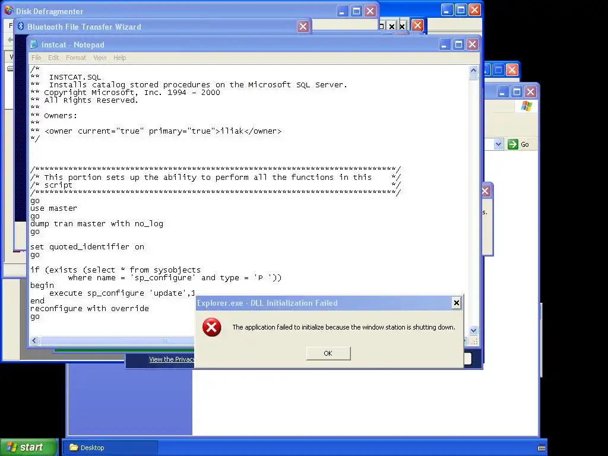608x456 pixels.
Task: Click the keyboard icon in system tray
Action: [541, 448]
